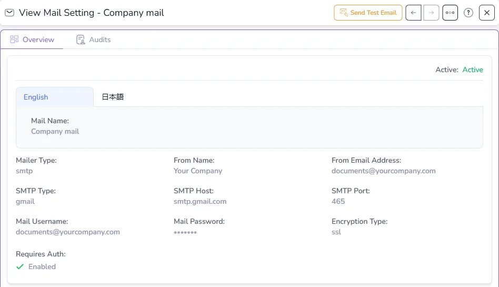This screenshot has height=287, width=499.
Task: Select the 日本語 language tab
Action: click(x=113, y=97)
